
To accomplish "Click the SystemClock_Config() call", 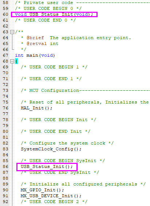I will pyautogui.click(x=51, y=149).
